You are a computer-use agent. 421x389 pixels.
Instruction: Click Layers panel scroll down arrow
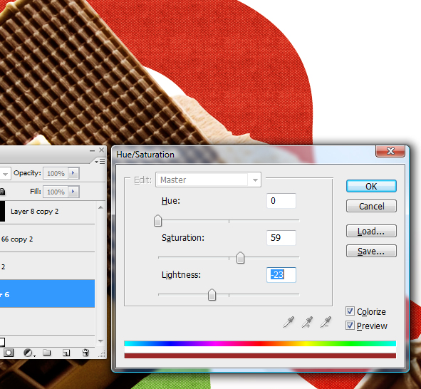(x=100, y=341)
